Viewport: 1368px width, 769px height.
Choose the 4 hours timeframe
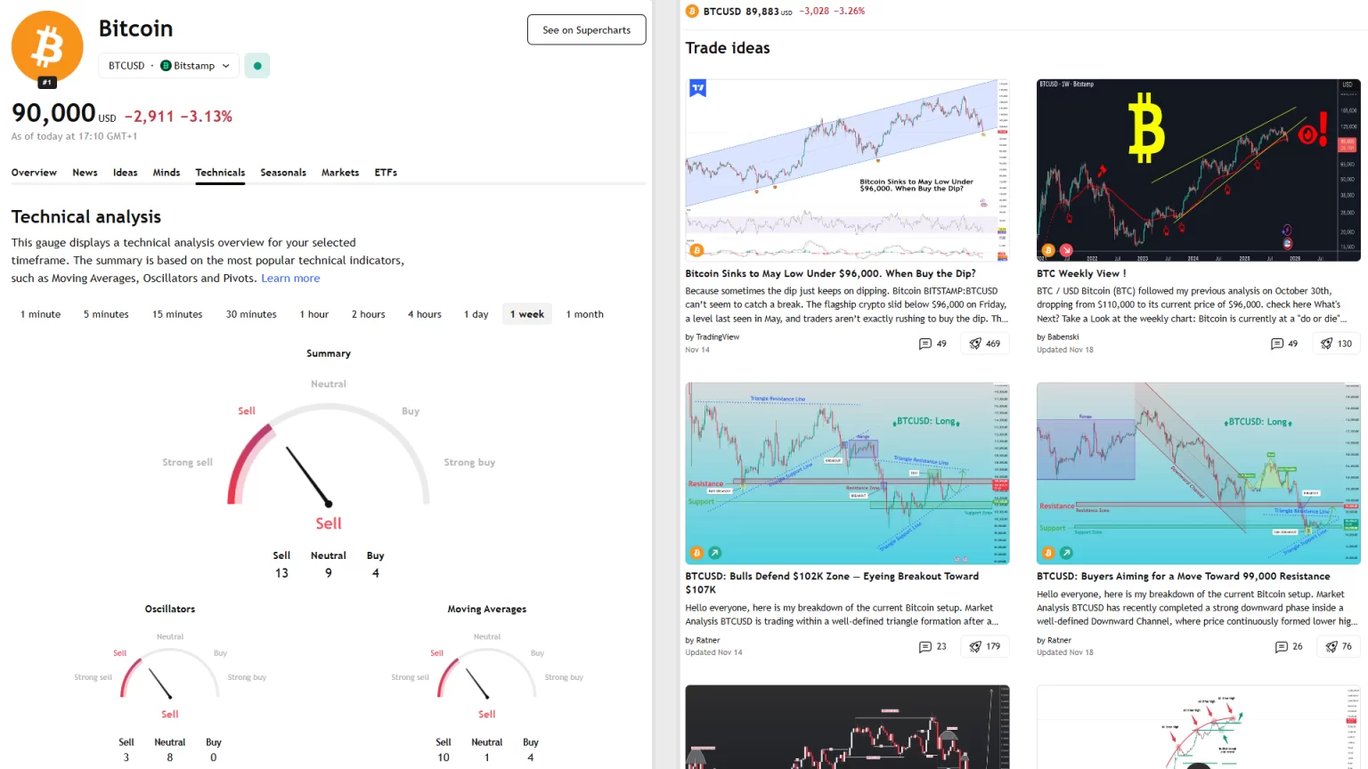click(x=424, y=314)
